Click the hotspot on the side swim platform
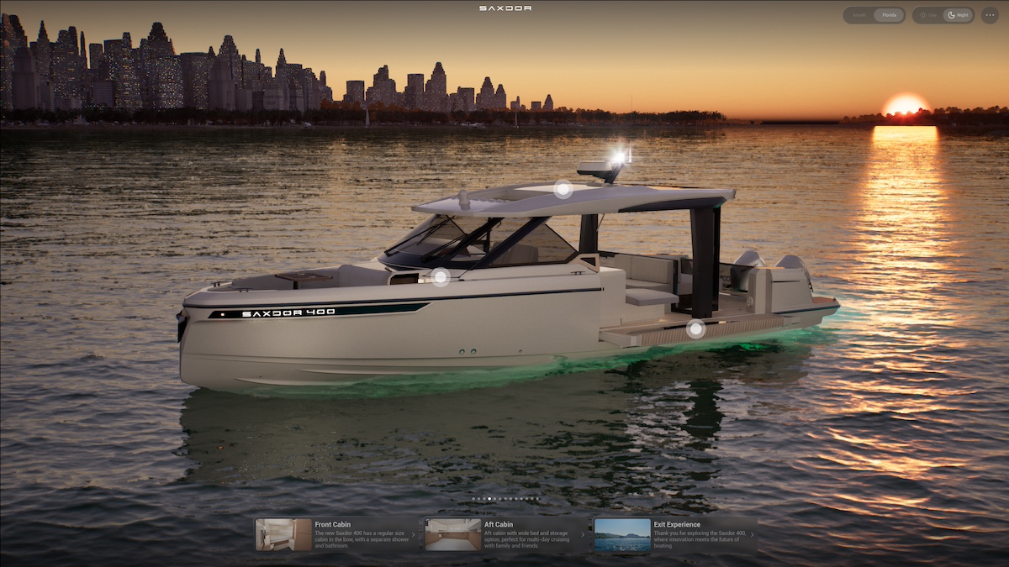This screenshot has height=567, width=1009. pos(695,329)
